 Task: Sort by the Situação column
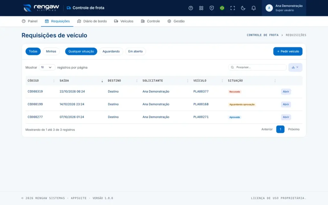(x=252, y=80)
